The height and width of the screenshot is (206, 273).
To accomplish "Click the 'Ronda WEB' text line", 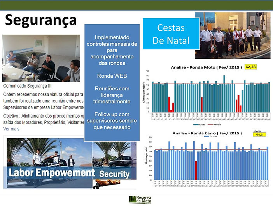I will pyautogui.click(x=112, y=76).
